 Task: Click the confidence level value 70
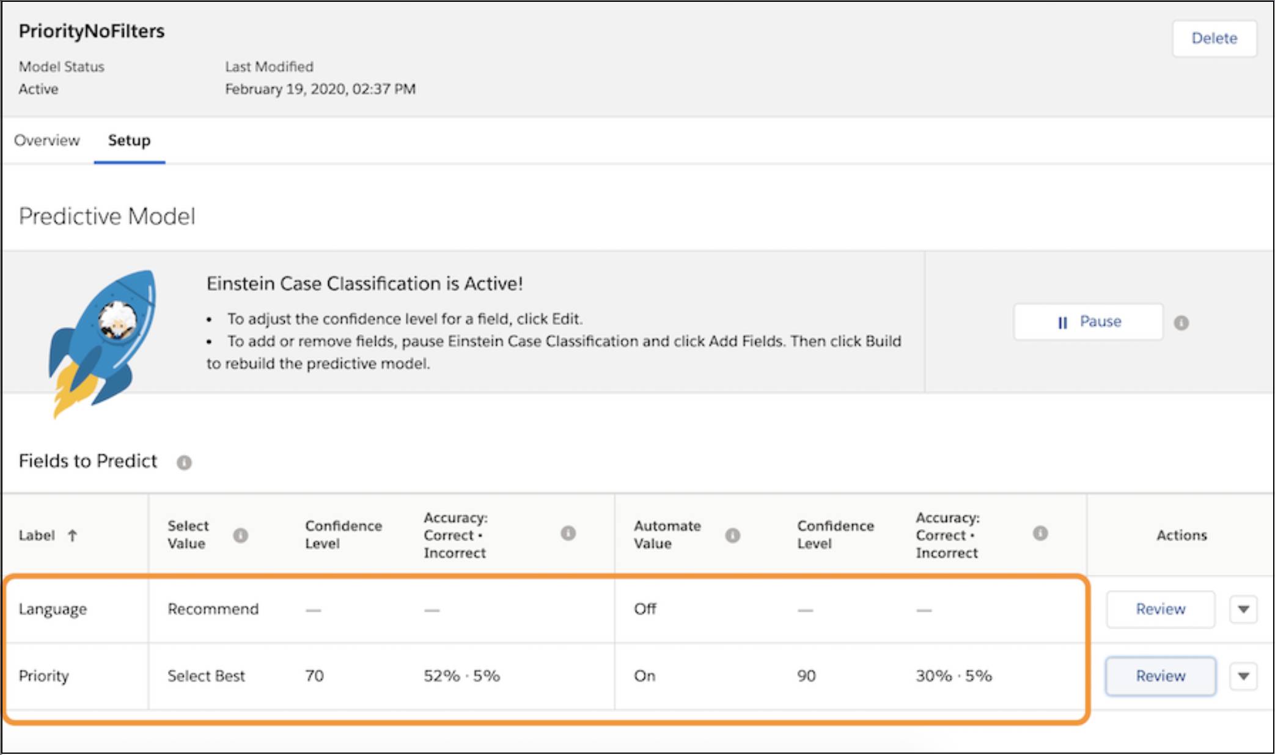[314, 676]
